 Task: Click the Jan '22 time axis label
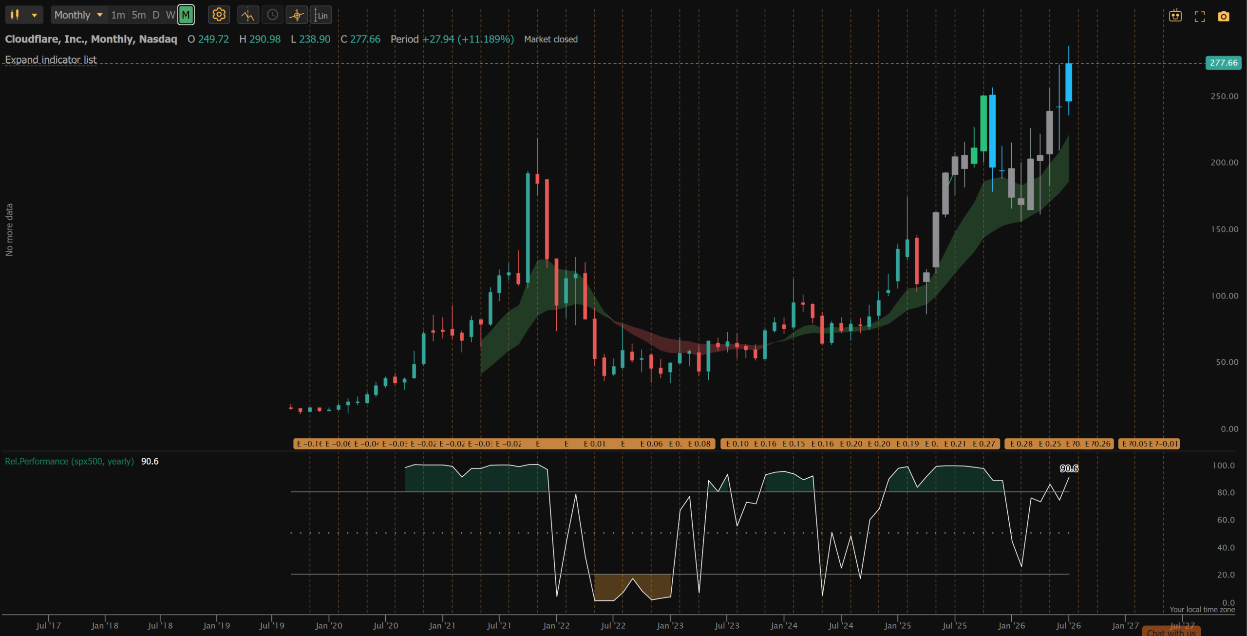click(x=556, y=626)
